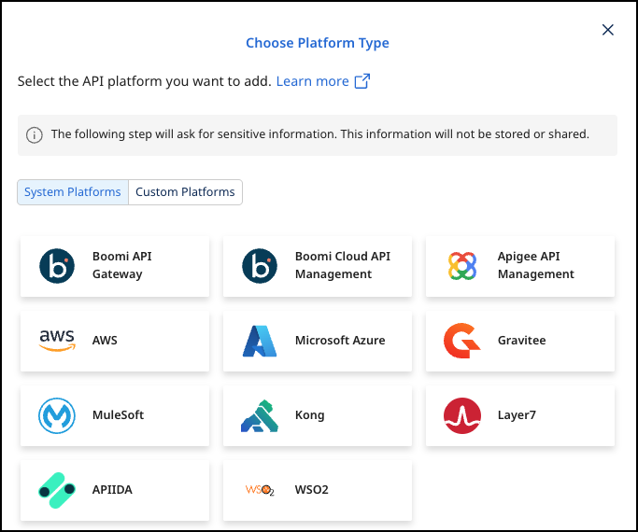The height and width of the screenshot is (532, 638).
Task: Click the Kong gorilla logo icon
Action: (260, 415)
